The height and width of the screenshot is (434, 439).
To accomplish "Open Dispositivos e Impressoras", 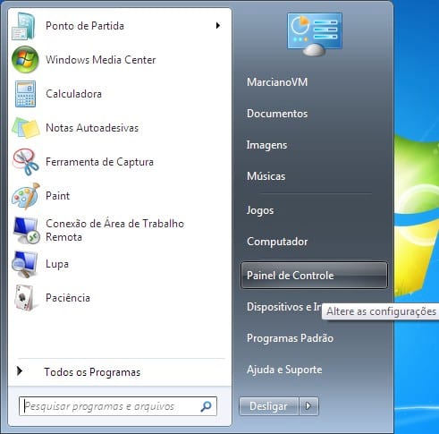I will click(283, 307).
